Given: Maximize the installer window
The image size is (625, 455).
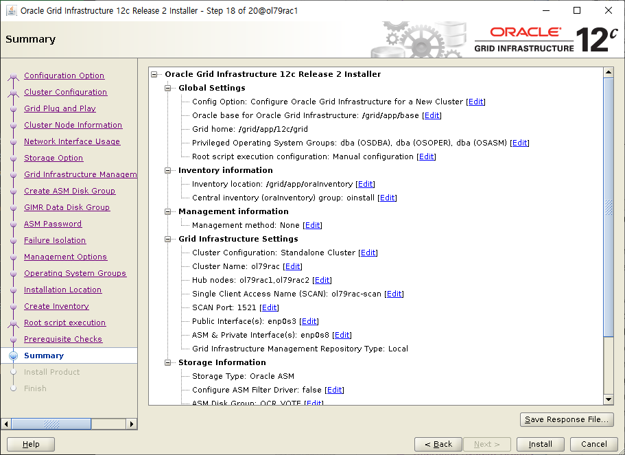Looking at the screenshot, I should tap(576, 10).
